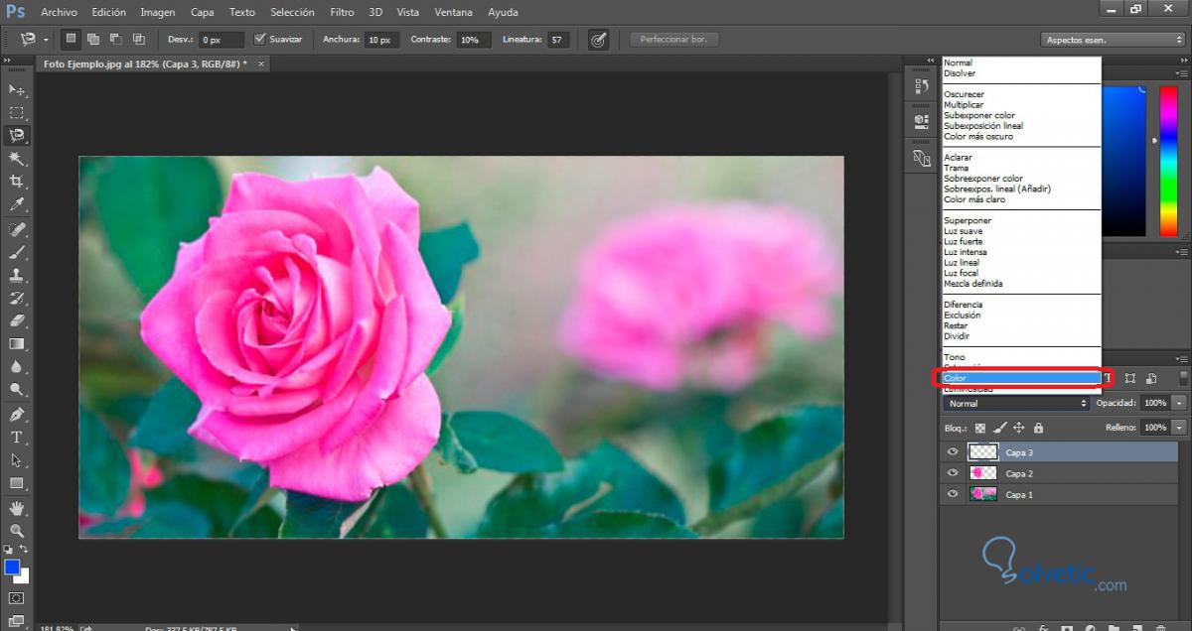Open the Aspectos esen. workspace dropdown
Screen dimensions: 1192x631
pyautogui.click(x=1113, y=40)
